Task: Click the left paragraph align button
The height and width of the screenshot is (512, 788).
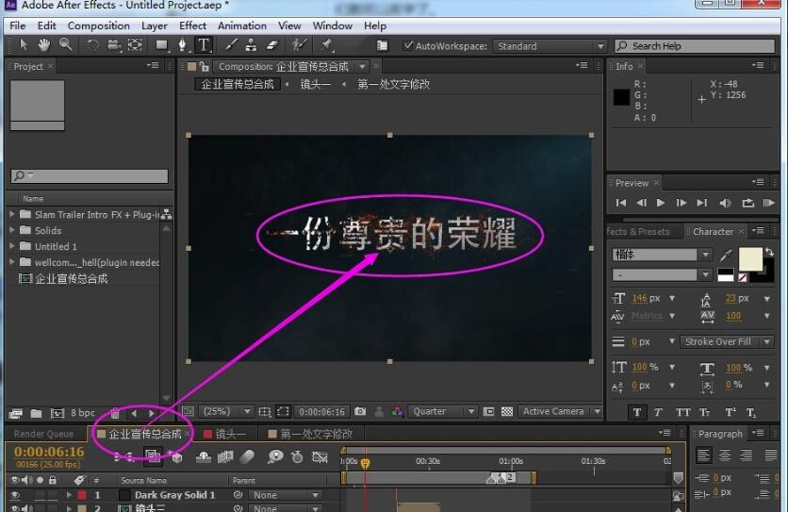Action: [x=703, y=455]
